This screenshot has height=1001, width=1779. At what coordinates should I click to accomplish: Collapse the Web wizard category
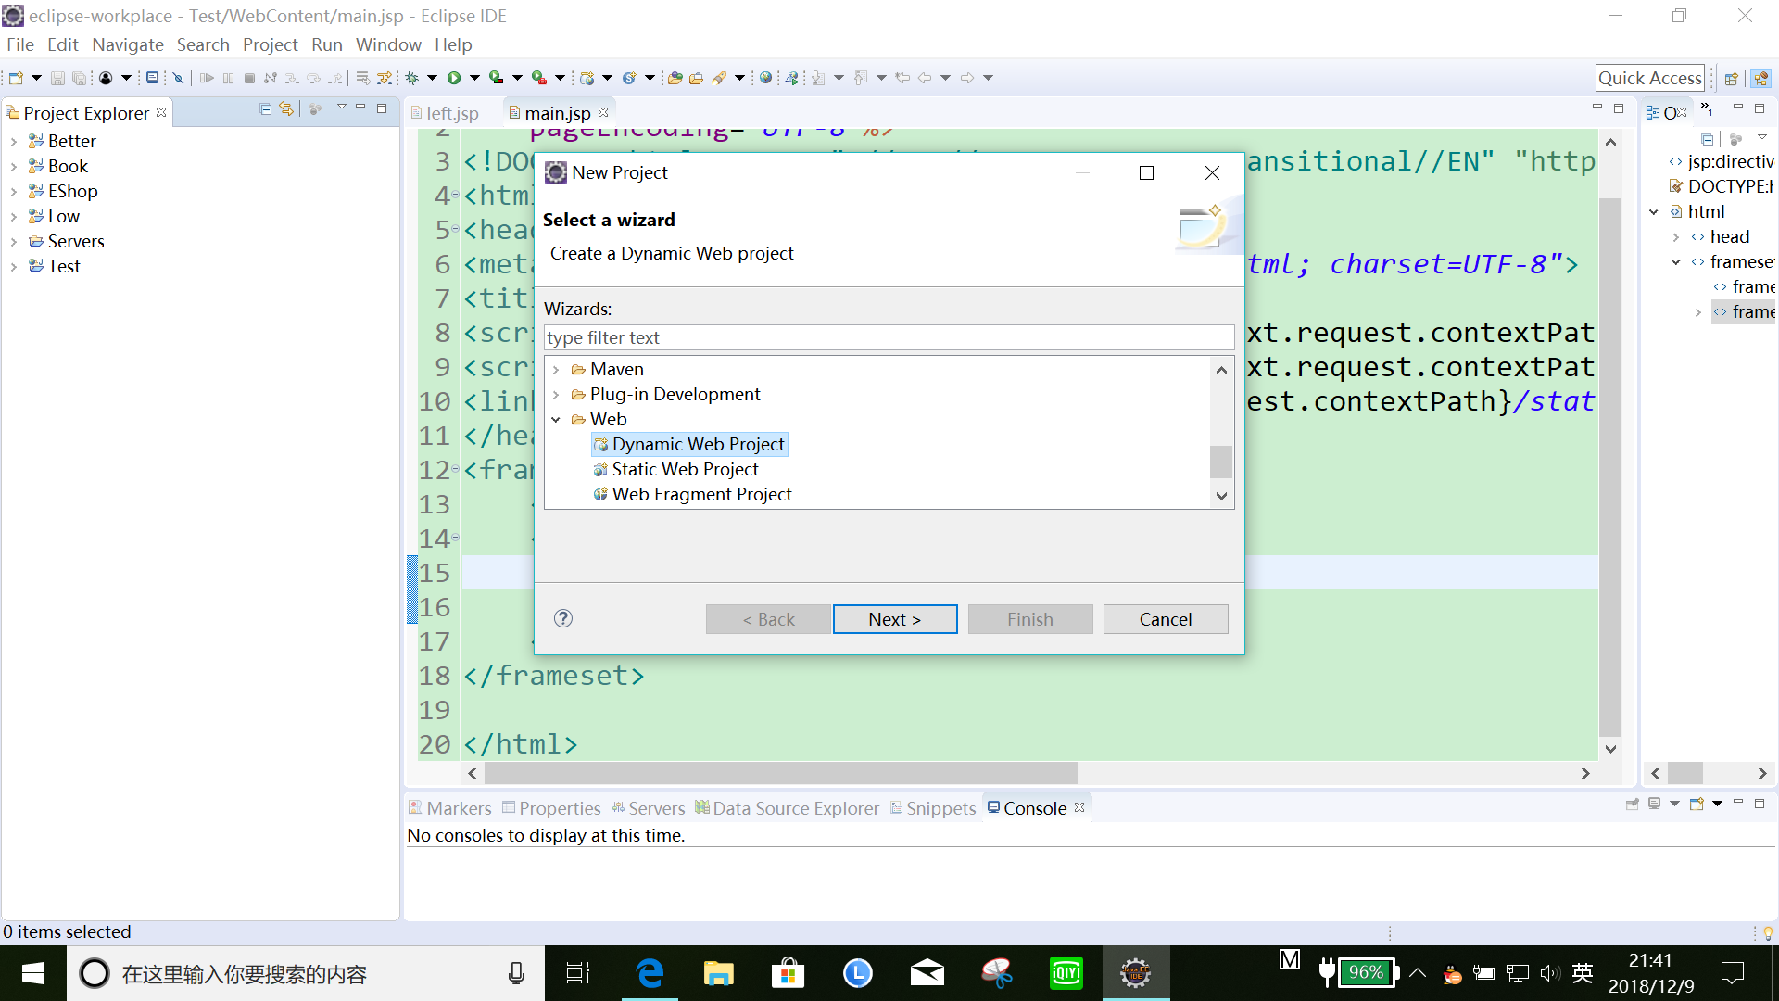(x=556, y=420)
